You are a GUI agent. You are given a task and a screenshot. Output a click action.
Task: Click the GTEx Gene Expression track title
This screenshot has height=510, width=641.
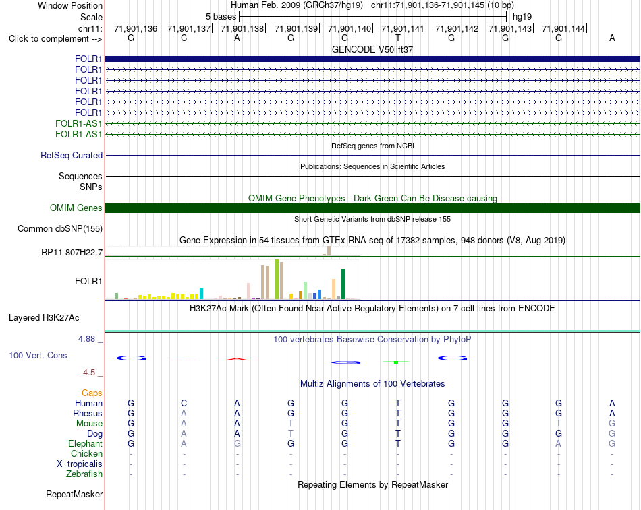[372, 240]
